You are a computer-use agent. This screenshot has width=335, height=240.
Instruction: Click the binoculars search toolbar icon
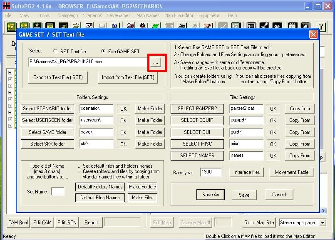click(x=143, y=27)
